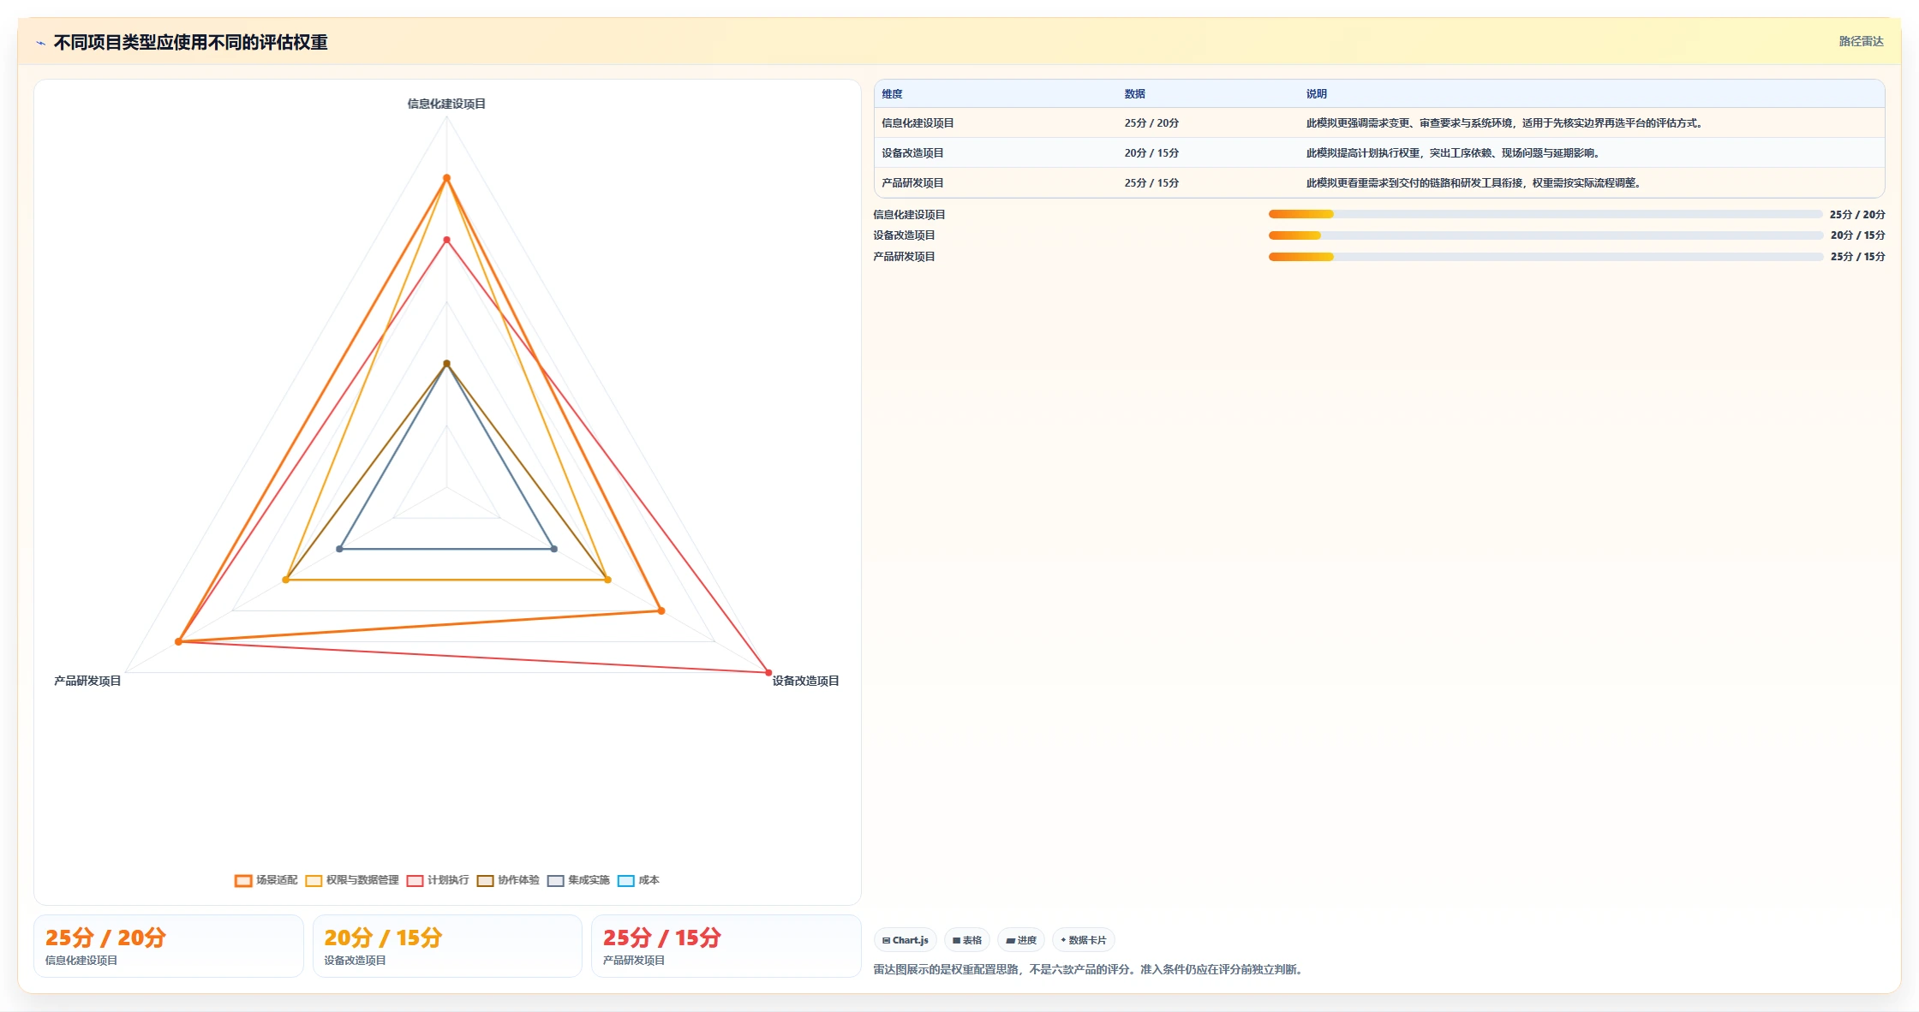Toggle the 成本 legend series

(x=638, y=880)
